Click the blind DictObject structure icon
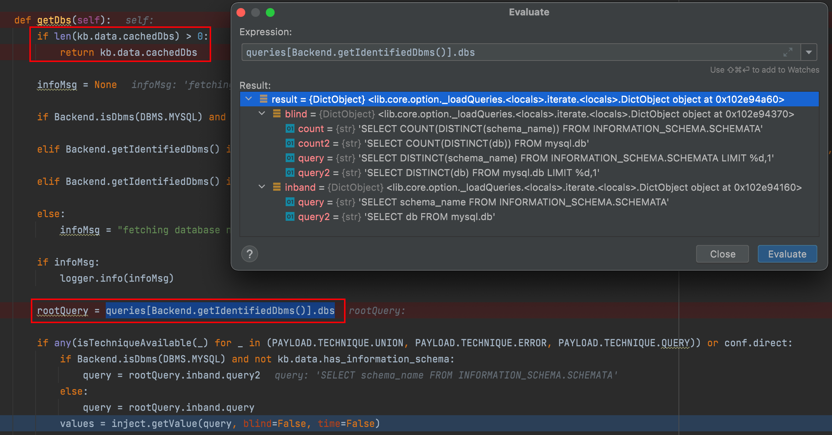Viewport: 832px width, 435px height. [x=277, y=114]
